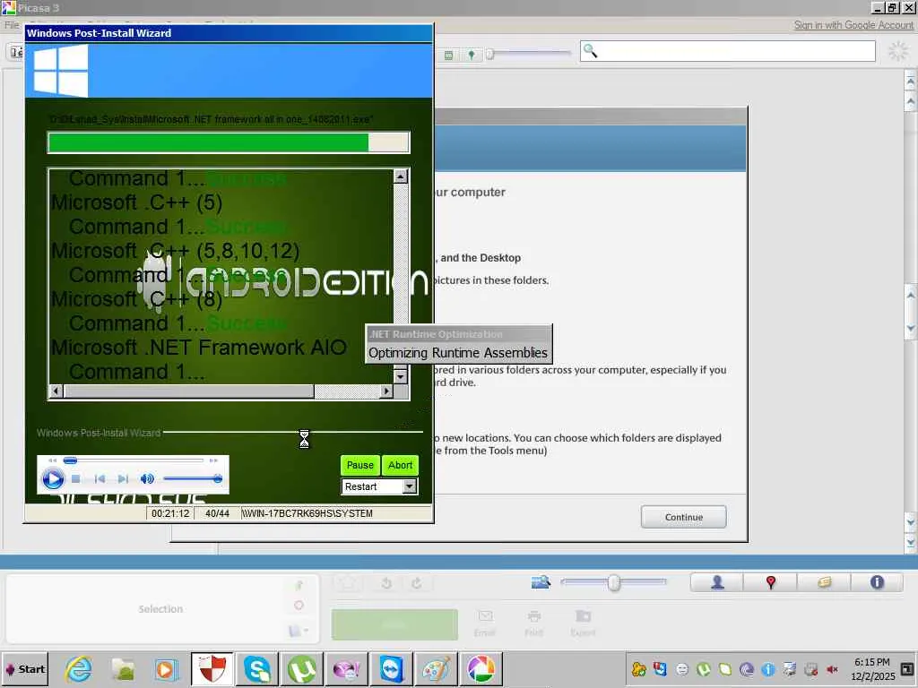
Task: Open the Restart dropdown in the wizard
Action: (x=409, y=486)
